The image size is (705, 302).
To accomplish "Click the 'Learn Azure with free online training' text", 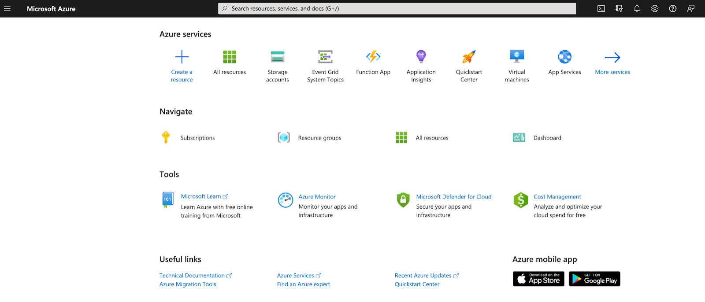I will 217,211.
